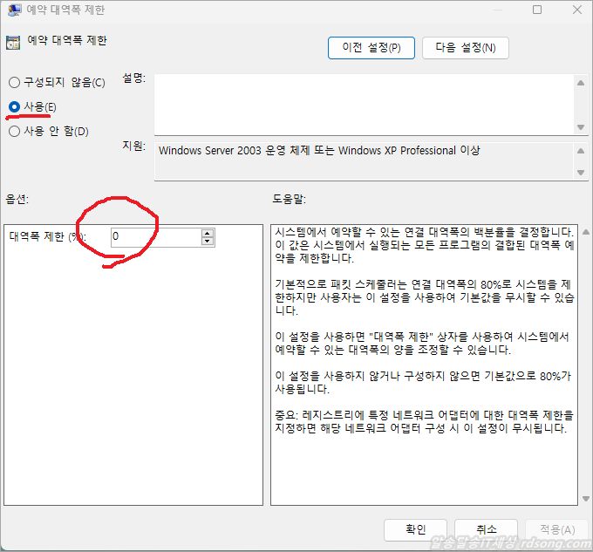
Task: Select the 구성되지 않음(C) radio option
Action: (14, 83)
